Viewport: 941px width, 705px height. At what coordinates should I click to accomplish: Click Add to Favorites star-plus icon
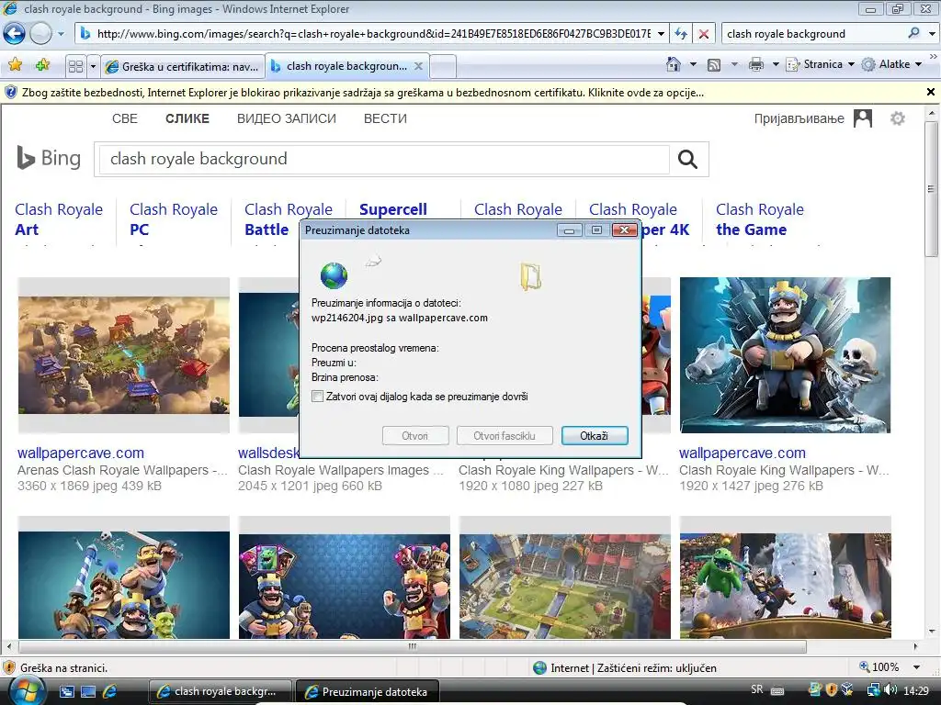coord(42,65)
